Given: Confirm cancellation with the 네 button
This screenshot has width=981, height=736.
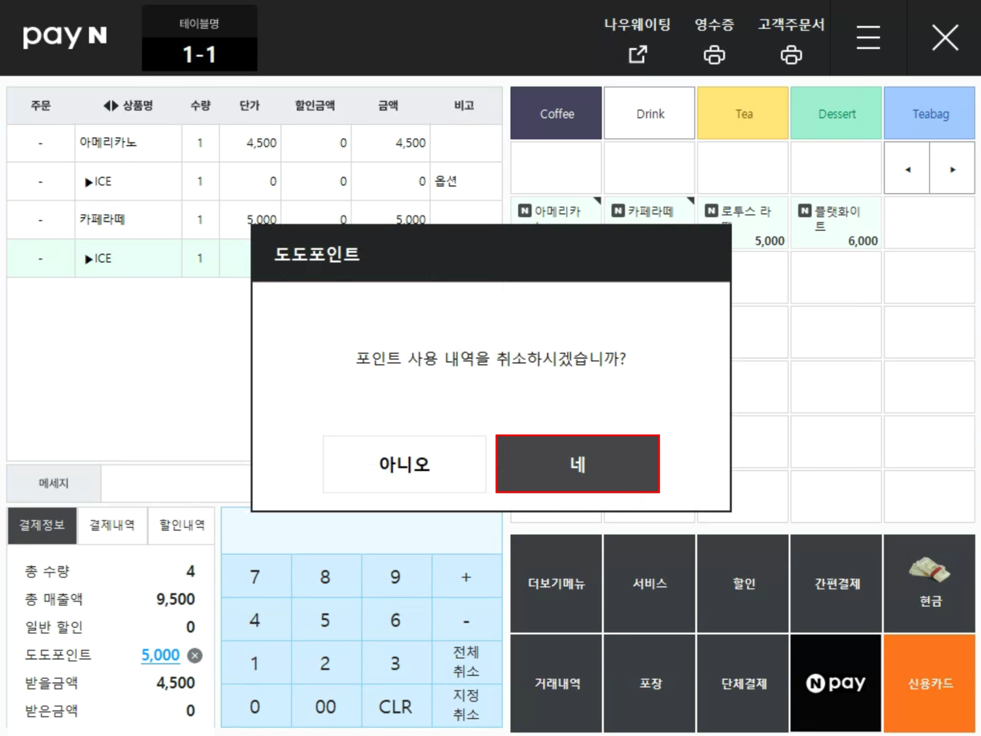Looking at the screenshot, I should [x=577, y=464].
